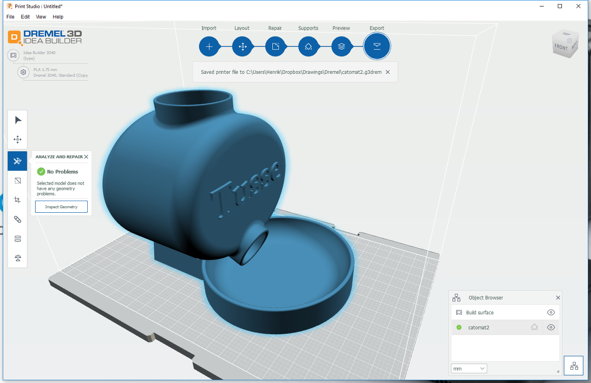Image resolution: width=591 pixels, height=383 pixels.
Task: Click the Object Browser title text
Action: [x=486, y=298]
